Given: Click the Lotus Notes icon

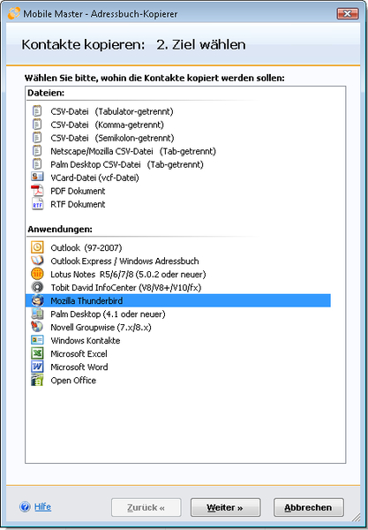Looking at the screenshot, I should [37, 274].
